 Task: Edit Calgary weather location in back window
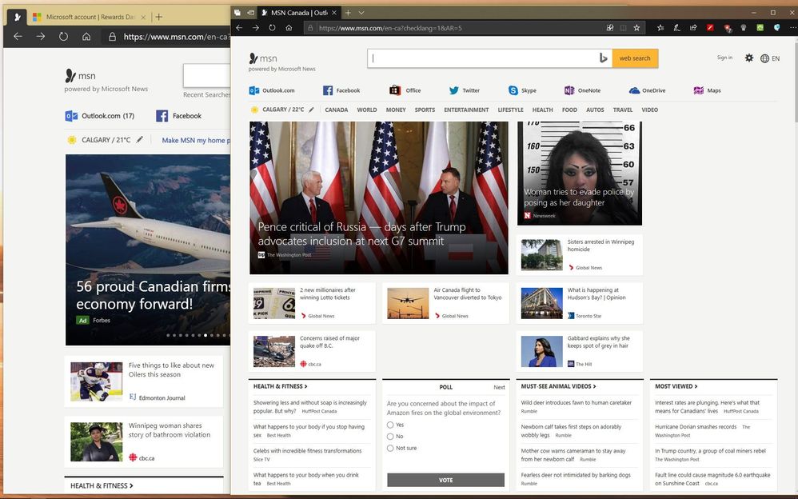pyautogui.click(x=139, y=139)
